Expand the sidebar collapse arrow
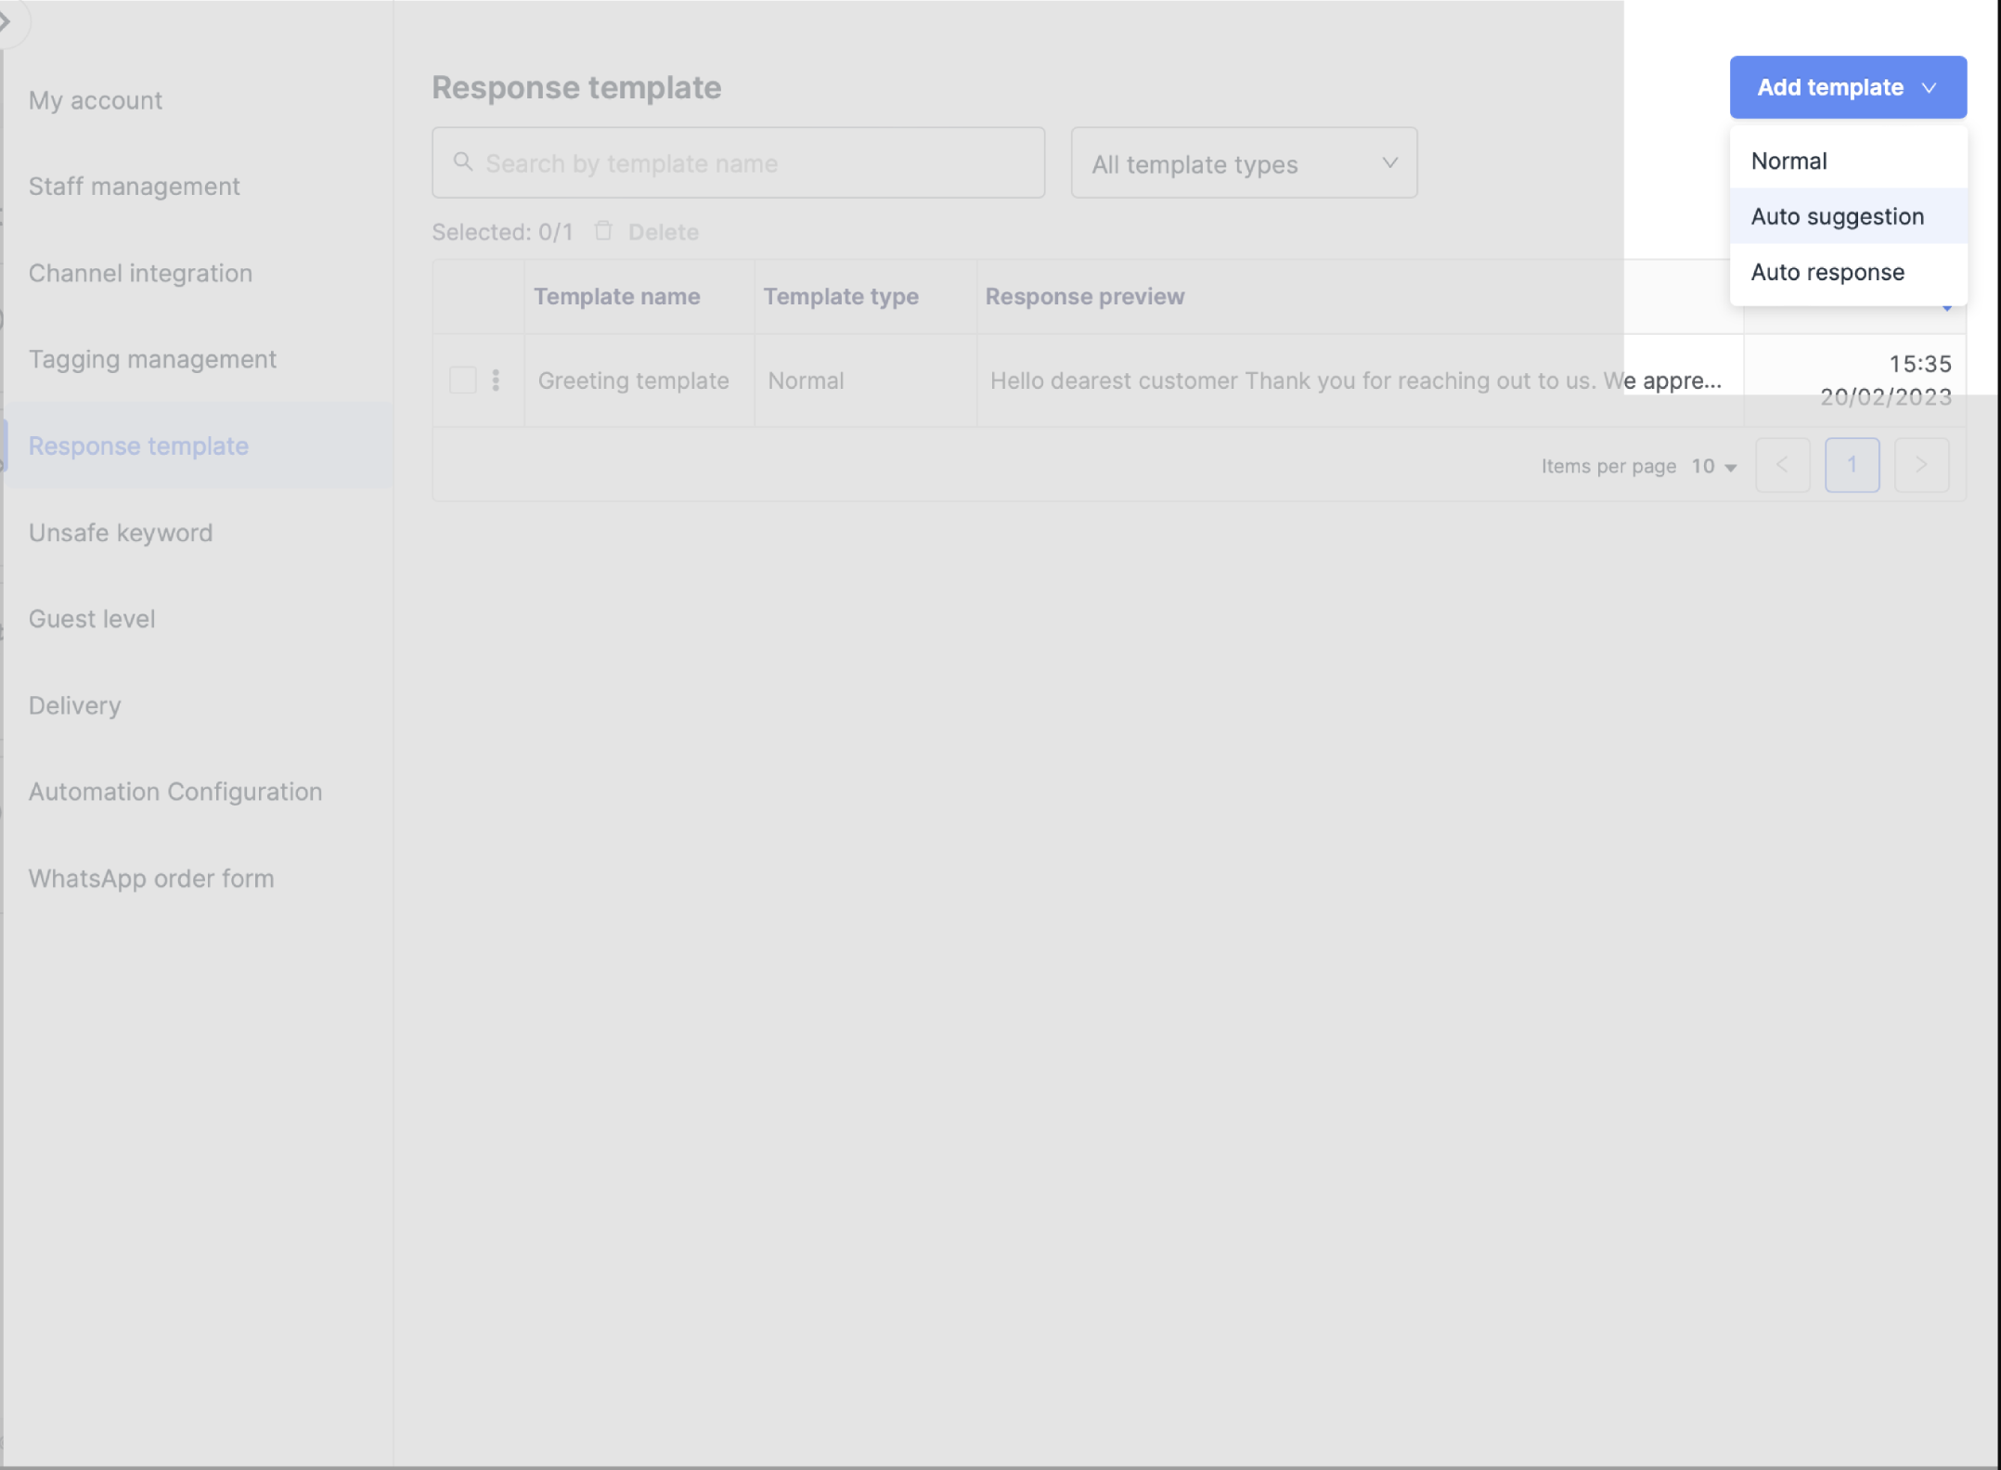The width and height of the screenshot is (2001, 1470). (x=7, y=20)
